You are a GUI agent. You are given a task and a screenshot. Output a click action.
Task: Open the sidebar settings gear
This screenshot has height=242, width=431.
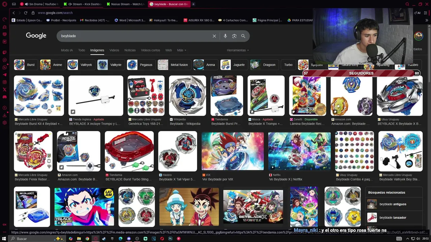tap(5, 123)
